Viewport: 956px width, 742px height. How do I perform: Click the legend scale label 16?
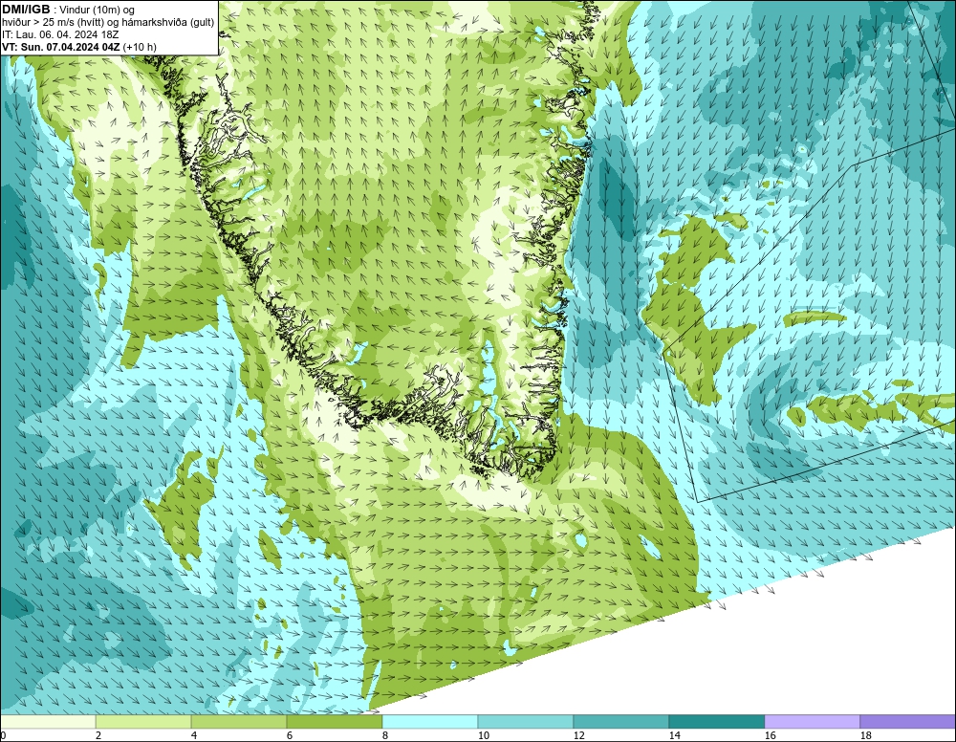pos(770,735)
